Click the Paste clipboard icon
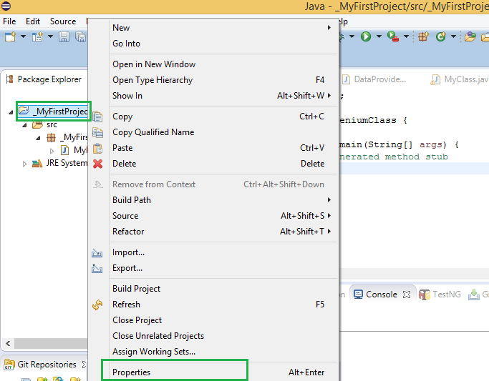Screen dimensions: 489x381 (98, 148)
